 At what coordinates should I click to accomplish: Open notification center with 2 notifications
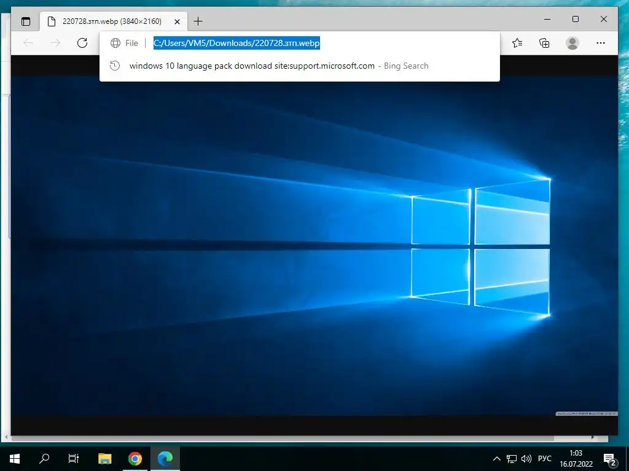tap(610, 459)
